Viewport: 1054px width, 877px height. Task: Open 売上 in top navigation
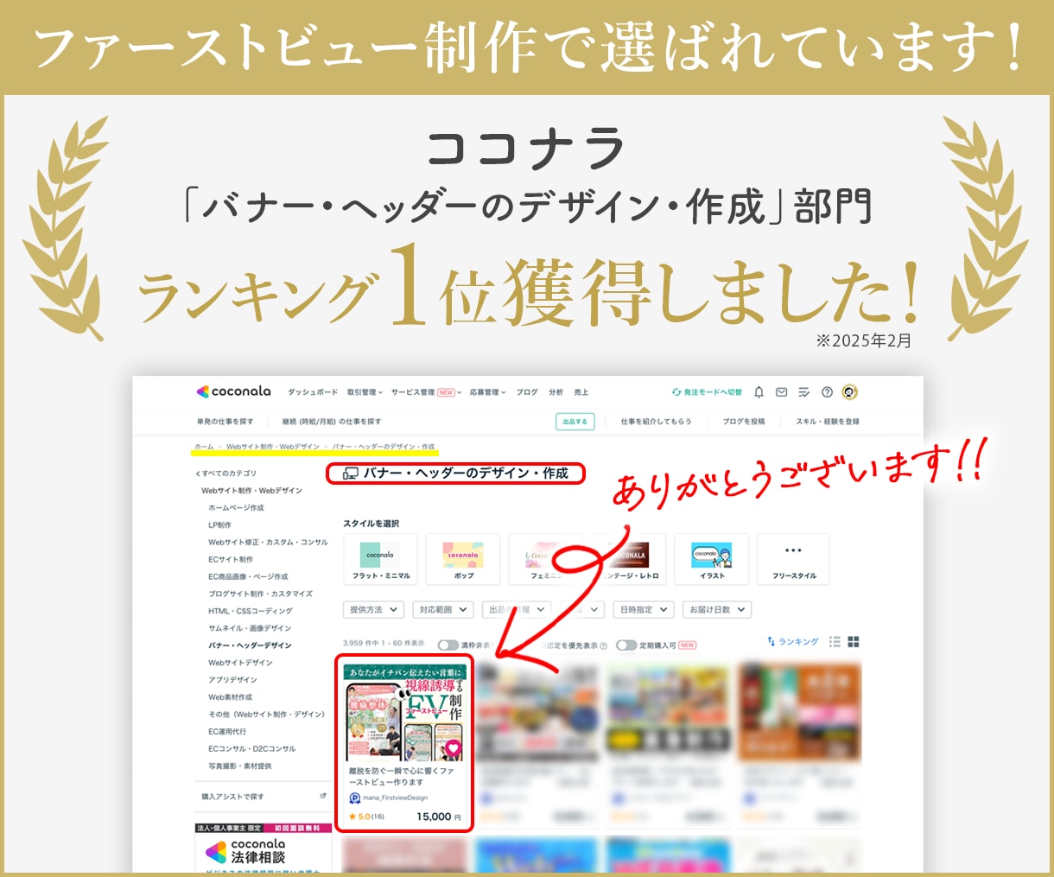(581, 392)
